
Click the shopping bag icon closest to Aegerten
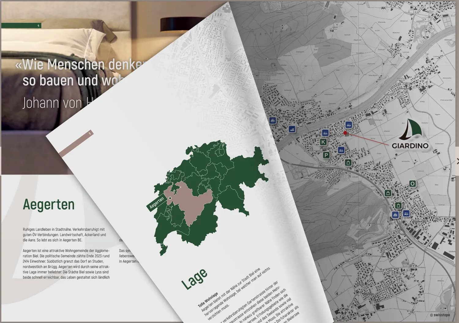(x=348, y=162)
